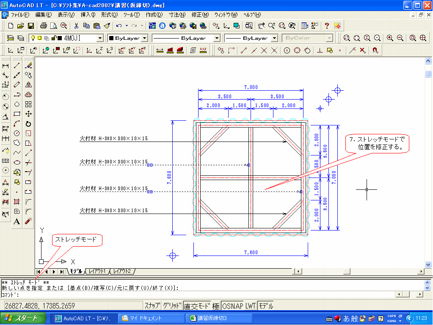Open the ファイル(F) menu
This screenshot has width=433, height=325.
coord(20,15)
